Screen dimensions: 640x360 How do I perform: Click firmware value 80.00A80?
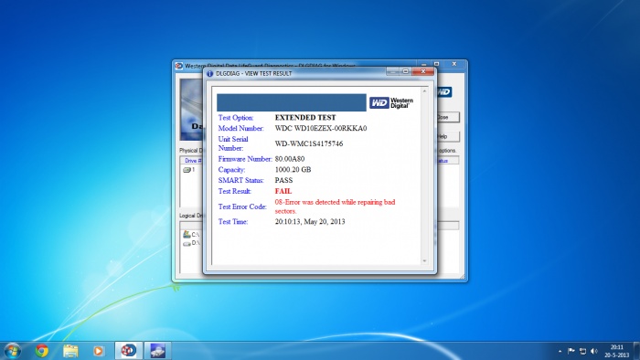(x=290, y=159)
